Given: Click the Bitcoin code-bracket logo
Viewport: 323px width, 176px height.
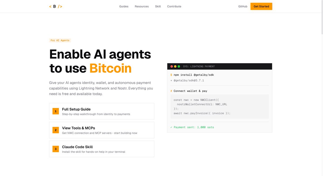Looking at the screenshot, I should [x=56, y=6].
